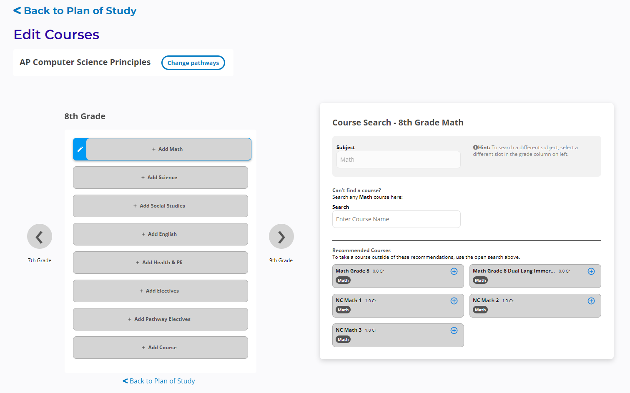Image resolution: width=630 pixels, height=393 pixels.
Task: Open top Back to Plan of Study link
Action: 75,11
